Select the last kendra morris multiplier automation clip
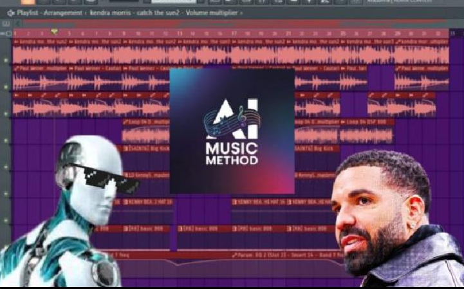 click(422, 51)
